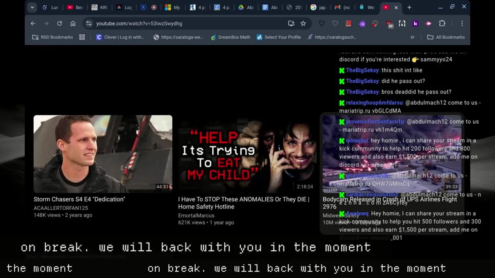
Task: Reload the current page
Action: (60, 24)
